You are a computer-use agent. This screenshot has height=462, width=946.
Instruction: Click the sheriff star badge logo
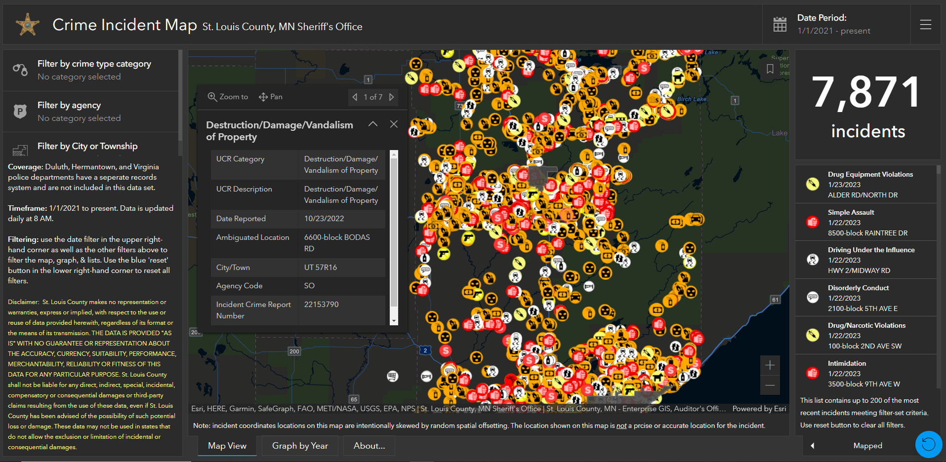click(x=27, y=25)
